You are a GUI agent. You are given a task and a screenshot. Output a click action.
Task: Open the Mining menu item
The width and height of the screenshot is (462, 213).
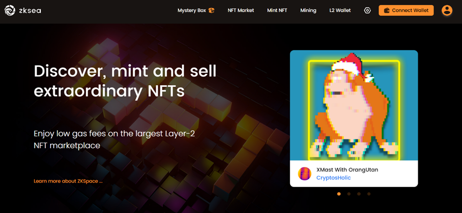click(308, 10)
